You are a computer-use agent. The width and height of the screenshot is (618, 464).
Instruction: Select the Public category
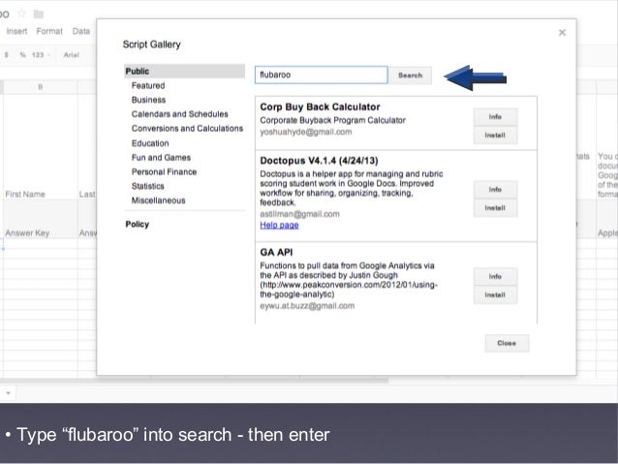click(184, 72)
